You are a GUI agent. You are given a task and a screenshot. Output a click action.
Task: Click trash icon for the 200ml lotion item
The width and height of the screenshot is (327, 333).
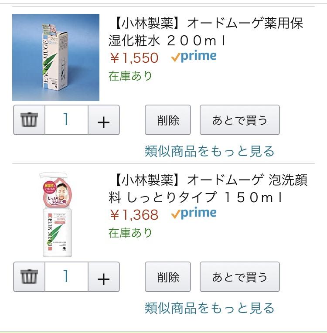click(29, 120)
